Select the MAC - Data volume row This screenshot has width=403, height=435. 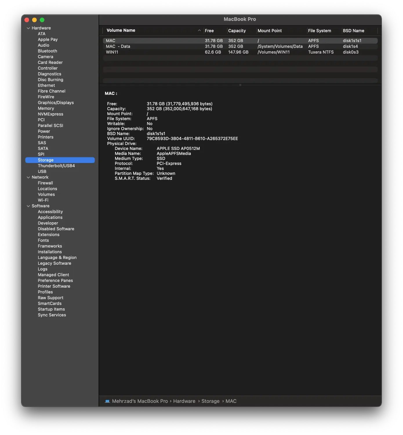click(x=240, y=46)
